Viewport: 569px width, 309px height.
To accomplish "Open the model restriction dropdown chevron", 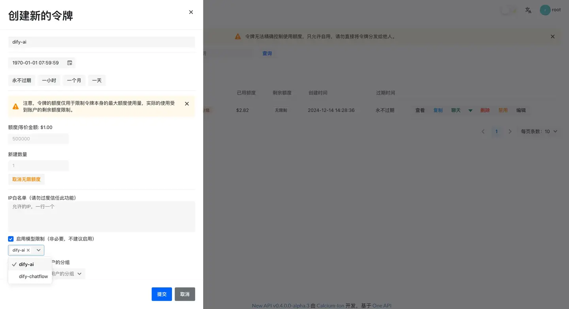I will click(38, 249).
